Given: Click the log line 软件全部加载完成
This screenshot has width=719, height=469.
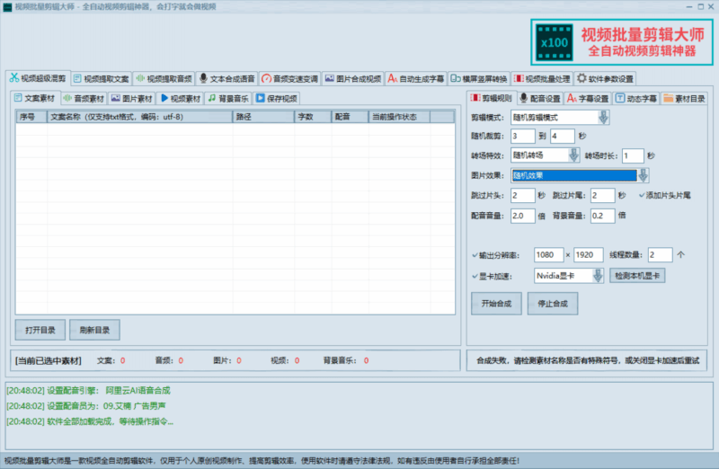Looking at the screenshot, I should tap(90, 421).
